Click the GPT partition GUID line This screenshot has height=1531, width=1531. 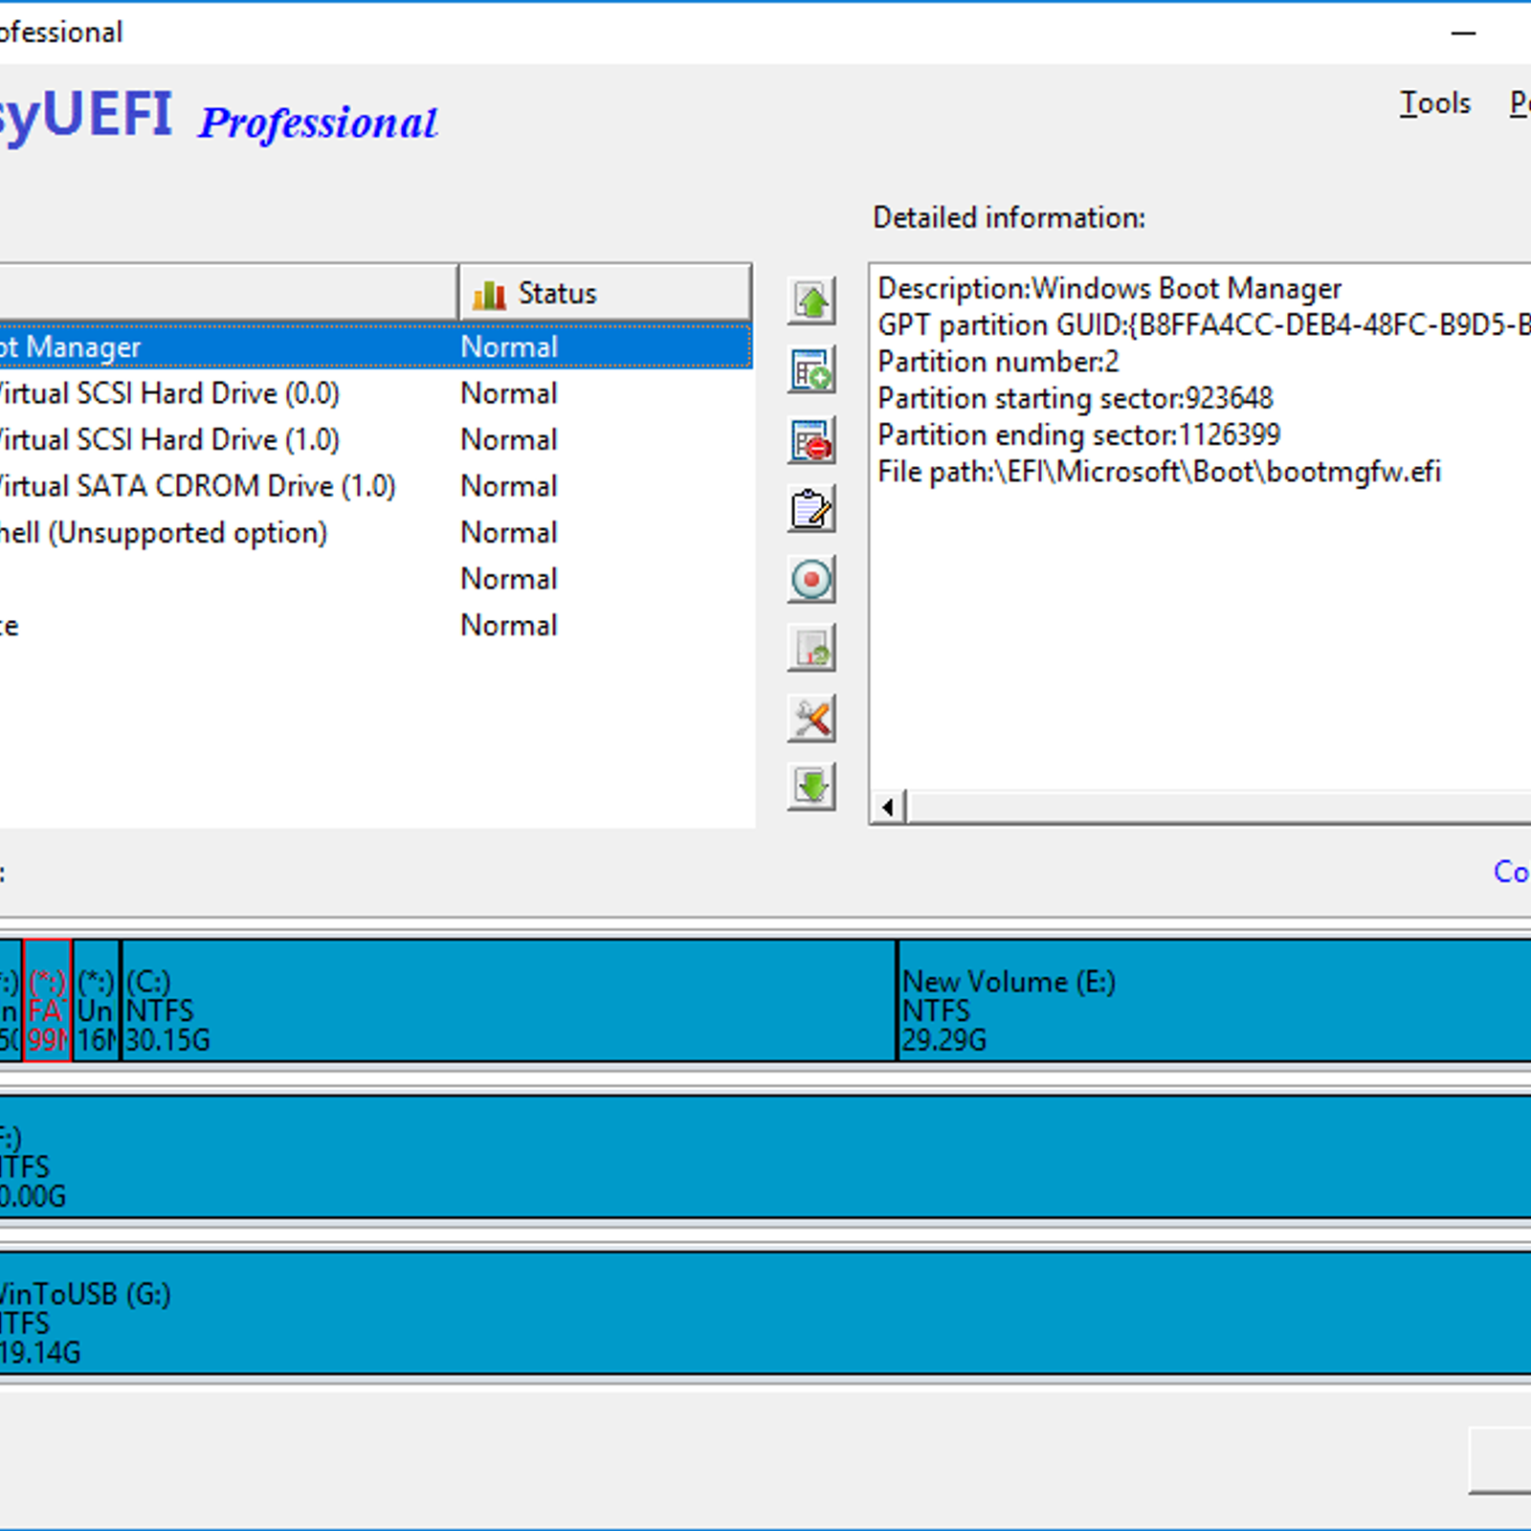click(1204, 325)
